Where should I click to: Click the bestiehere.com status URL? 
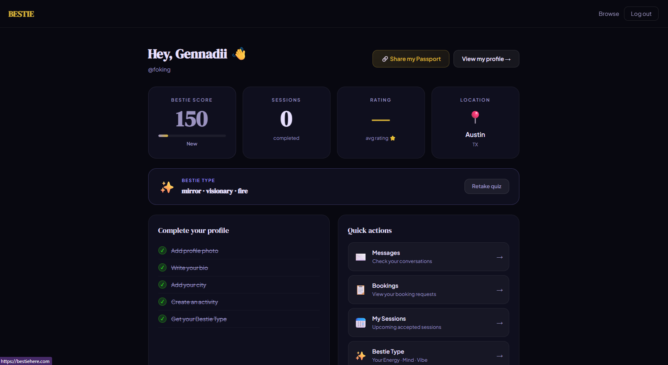coord(25,361)
